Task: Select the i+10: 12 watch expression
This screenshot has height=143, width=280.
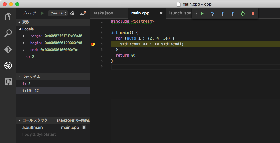Action: [53, 91]
